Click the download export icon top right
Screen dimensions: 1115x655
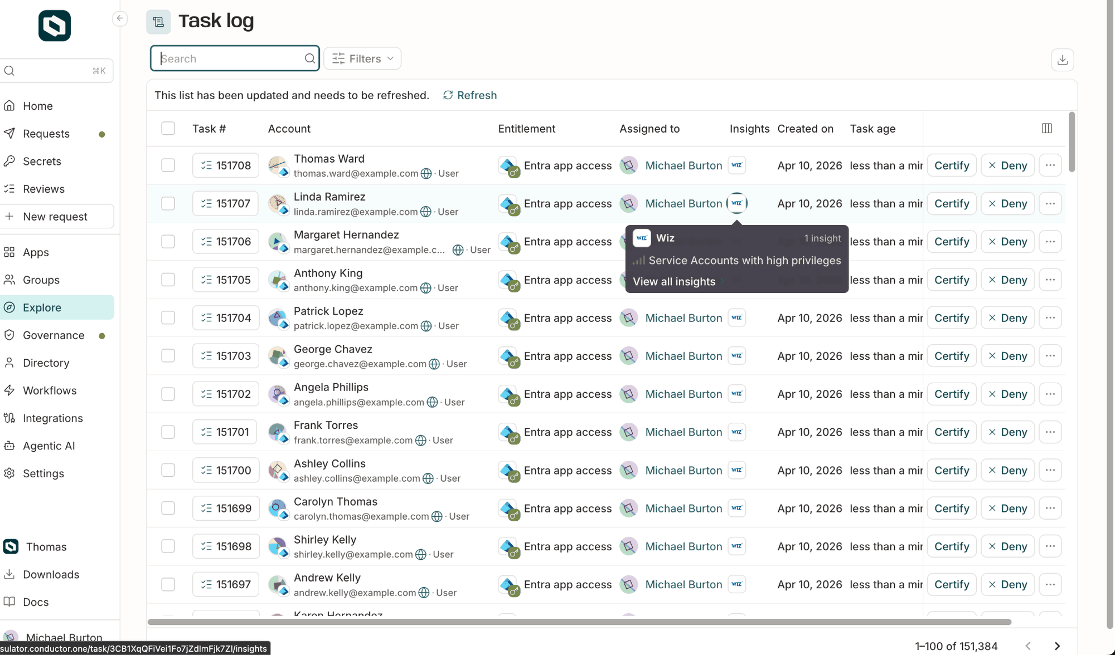(1063, 60)
